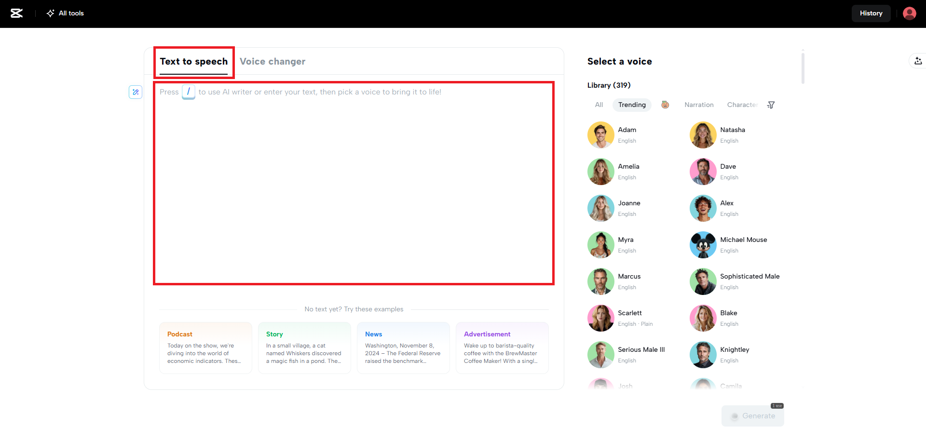The height and width of the screenshot is (441, 926).
Task: Click inside the text input area
Action: tap(354, 183)
